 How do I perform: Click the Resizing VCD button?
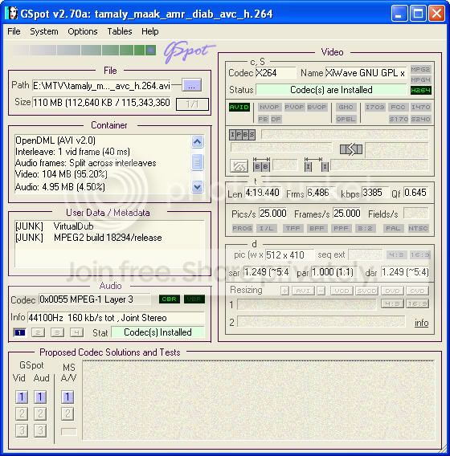click(342, 291)
